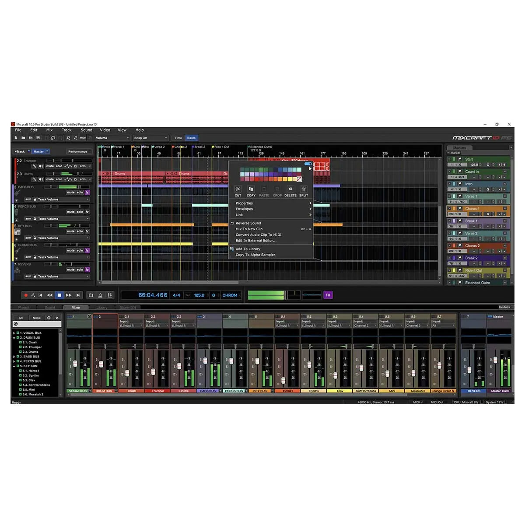Select the pencil edit icon on the Thumper track
This screenshot has height=525, width=525.
tap(35, 166)
